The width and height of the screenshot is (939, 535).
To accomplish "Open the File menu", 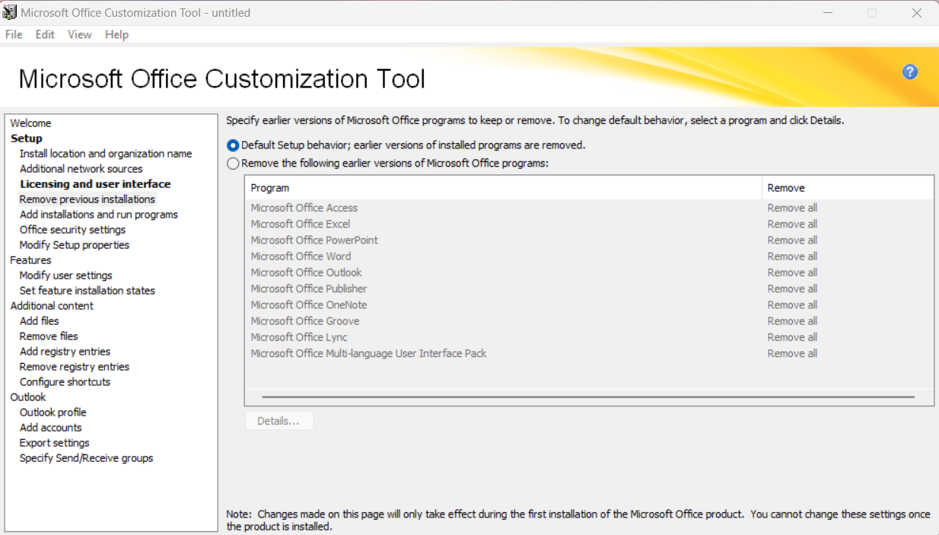I will [14, 34].
